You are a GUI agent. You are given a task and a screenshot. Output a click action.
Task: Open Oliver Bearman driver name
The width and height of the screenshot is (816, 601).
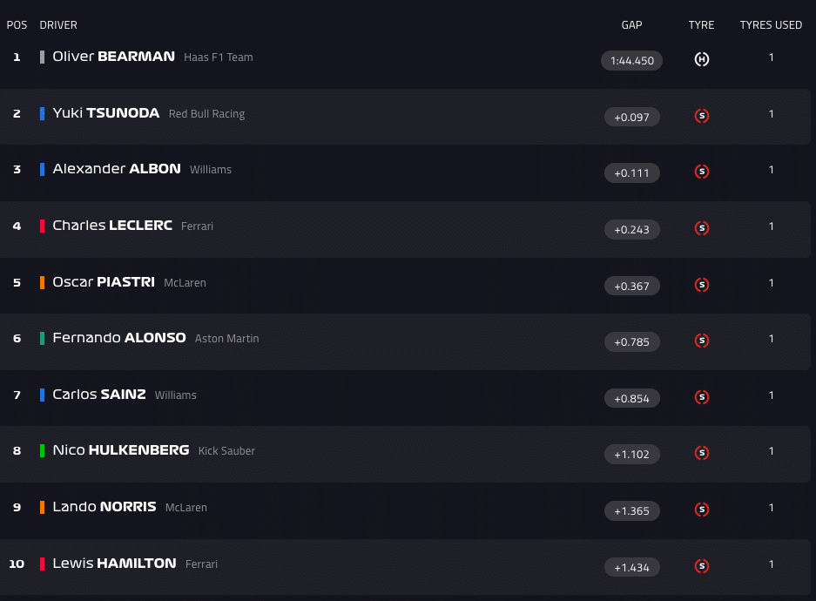point(113,57)
